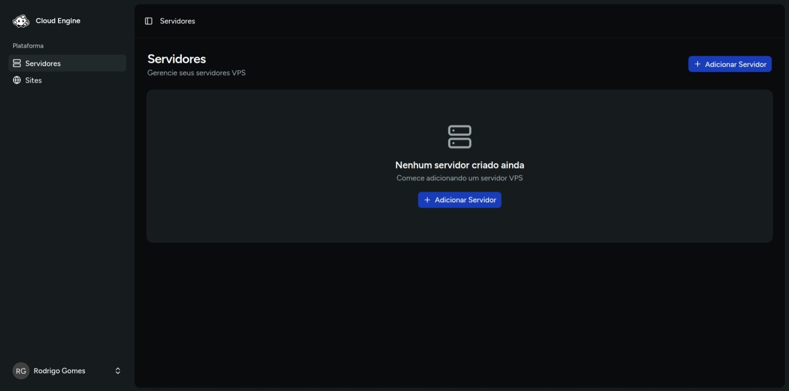Click the plus icon in top-right button
This screenshot has height=391, width=789.
tap(697, 64)
